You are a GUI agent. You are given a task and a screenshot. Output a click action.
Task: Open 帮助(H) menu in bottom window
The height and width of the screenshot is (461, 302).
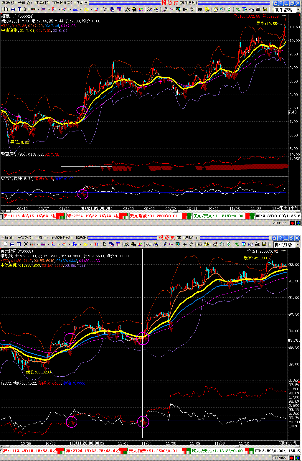coord(82,238)
